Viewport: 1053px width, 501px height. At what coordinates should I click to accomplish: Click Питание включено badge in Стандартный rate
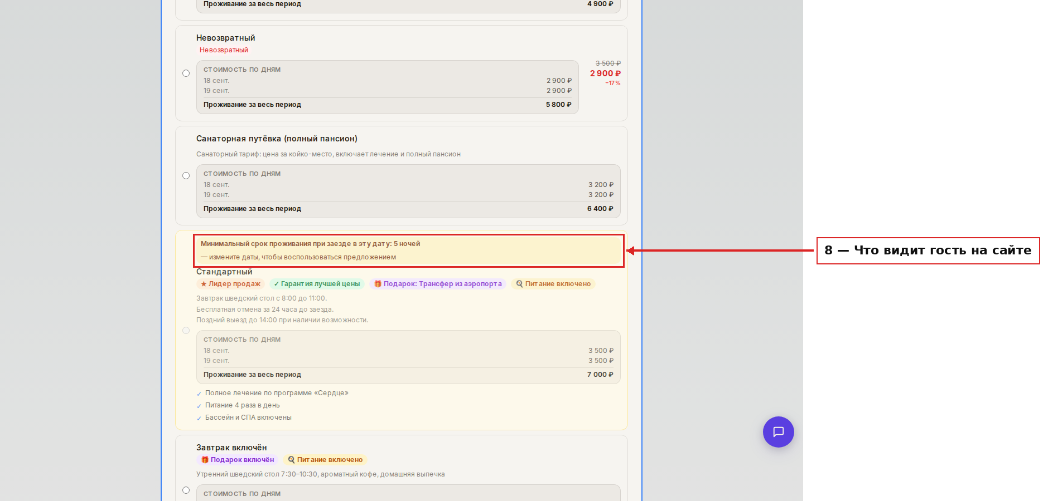coord(553,284)
